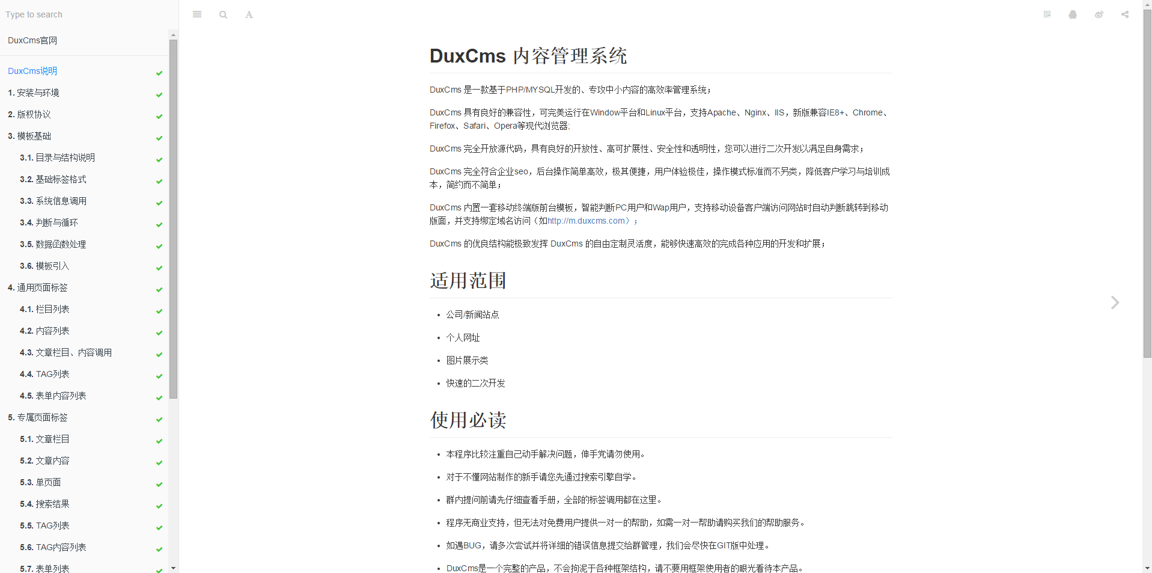Click the page scrollbar down arrow
1152x573 pixels.
(x=1147, y=568)
